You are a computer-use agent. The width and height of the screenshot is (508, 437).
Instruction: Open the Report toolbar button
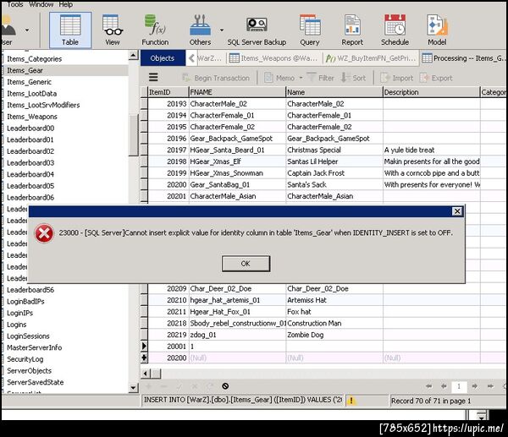(x=352, y=30)
